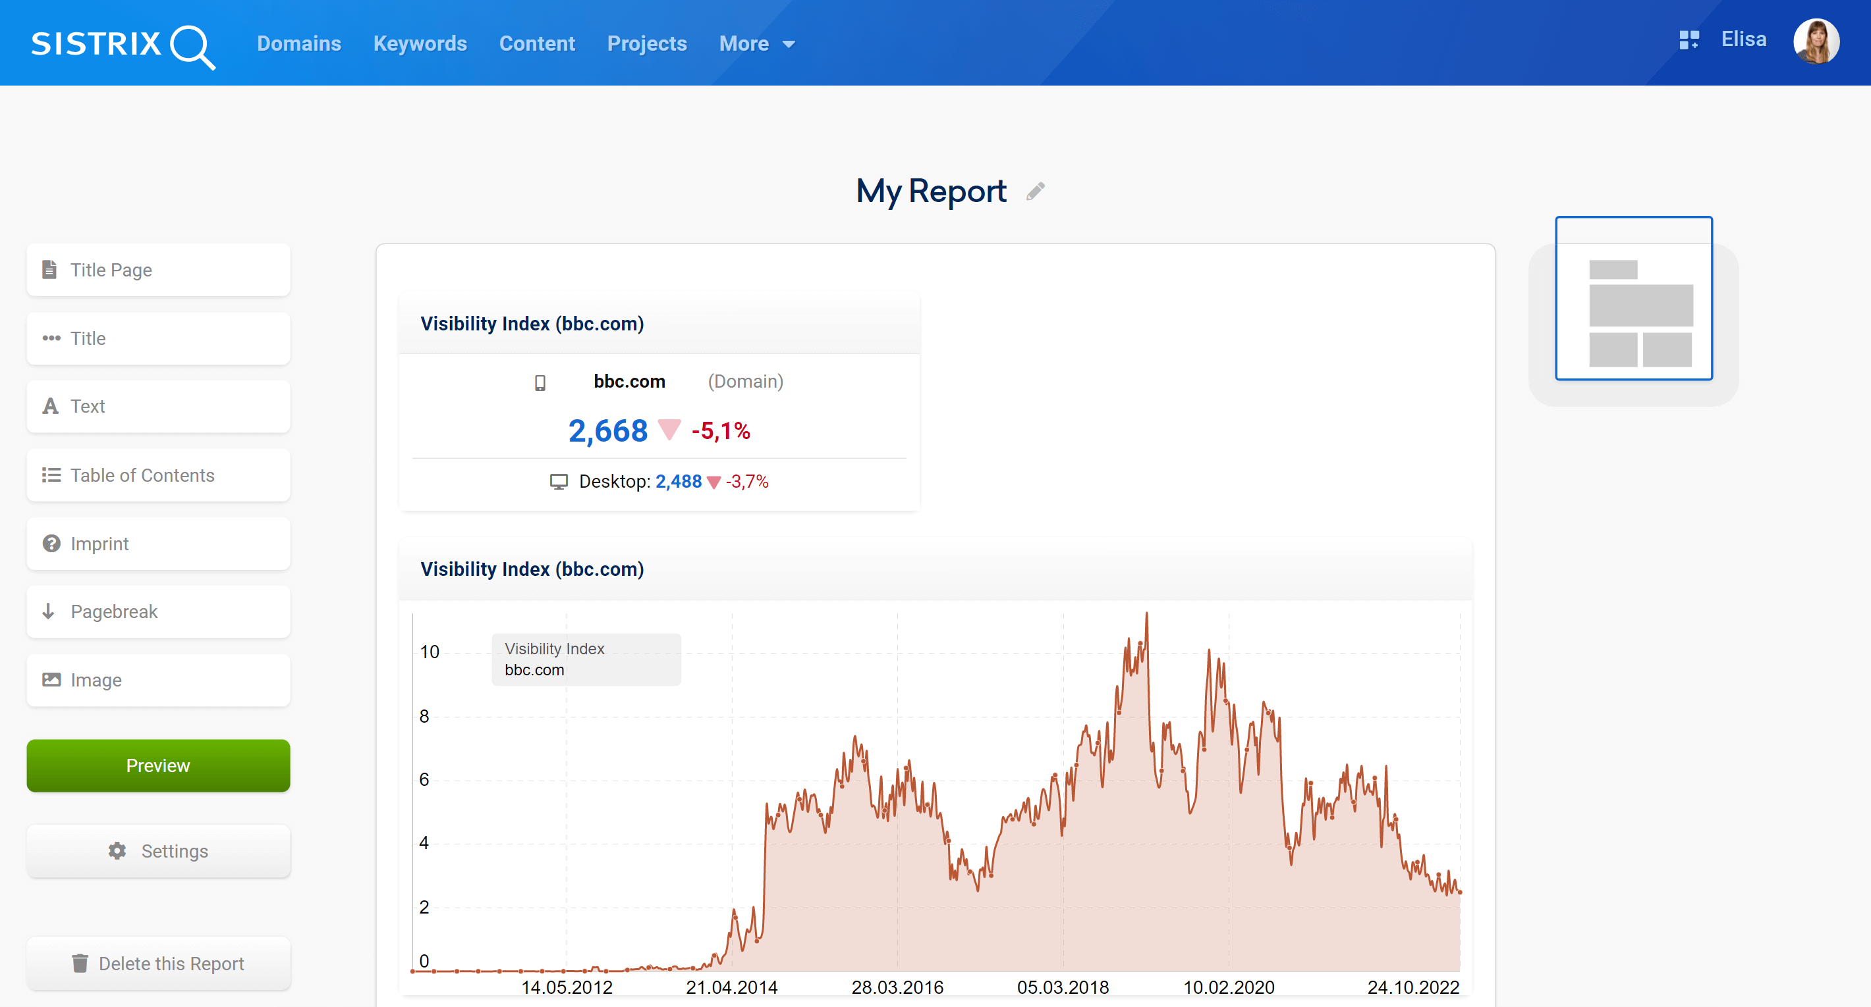The width and height of the screenshot is (1871, 1007).
Task: Select the -3,7% desktop change
Action: coord(746,482)
